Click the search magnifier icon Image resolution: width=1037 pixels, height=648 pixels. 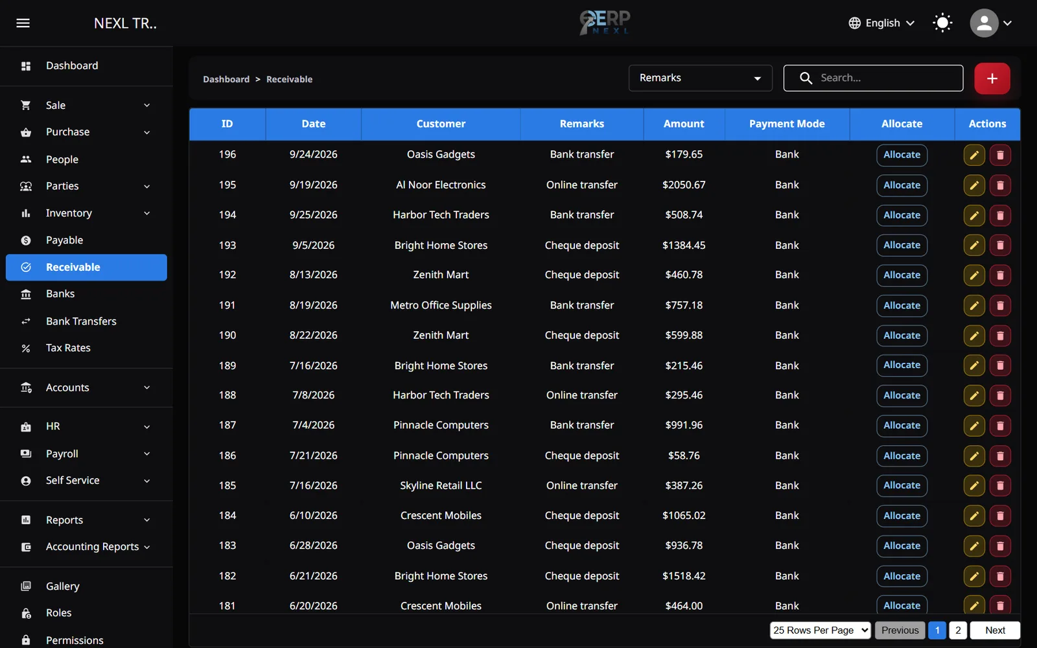(806, 78)
